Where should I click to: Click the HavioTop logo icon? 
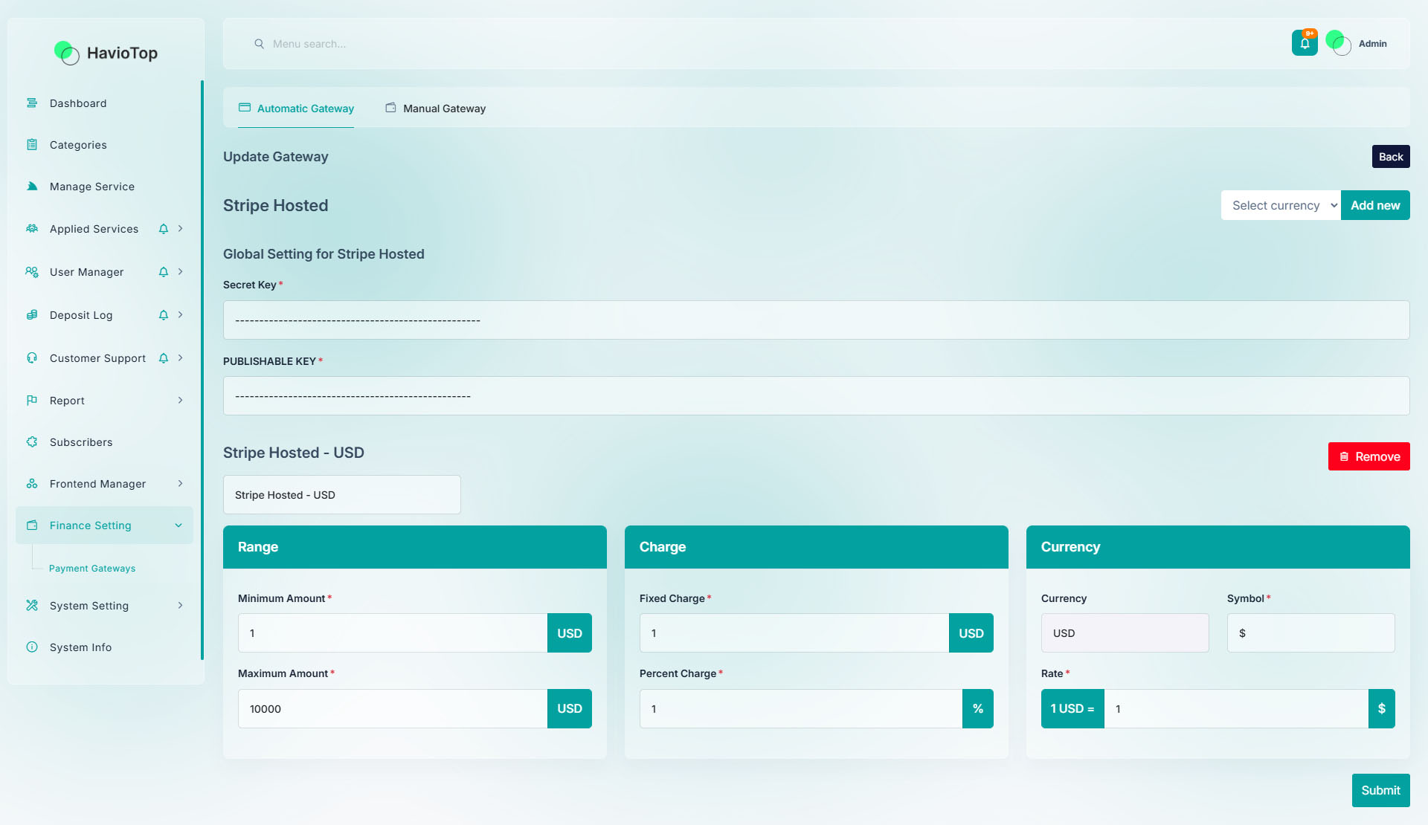(x=66, y=53)
